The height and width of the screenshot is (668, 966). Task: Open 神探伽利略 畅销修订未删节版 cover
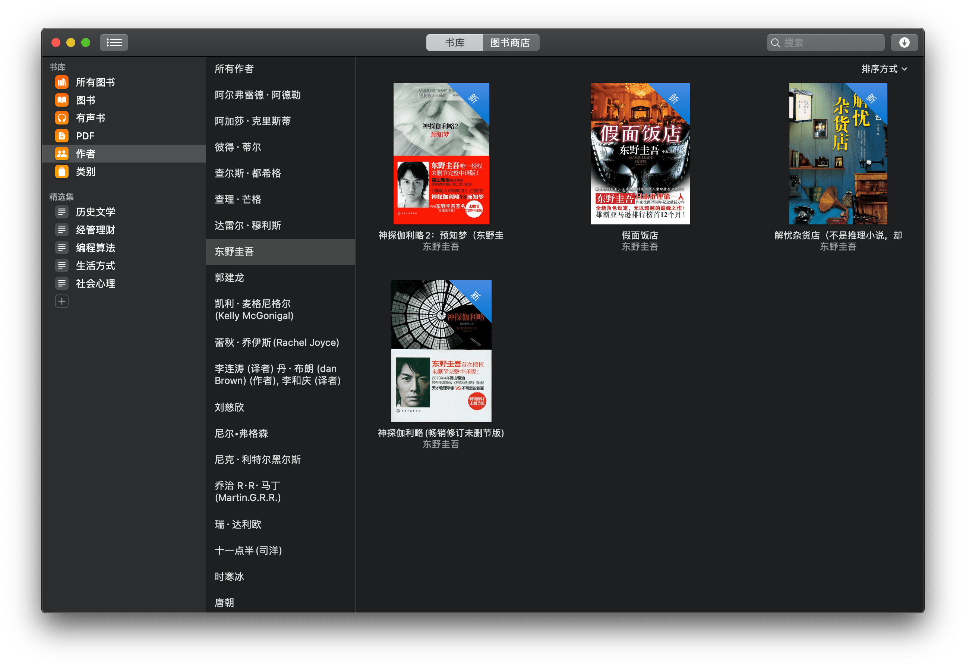pos(441,351)
